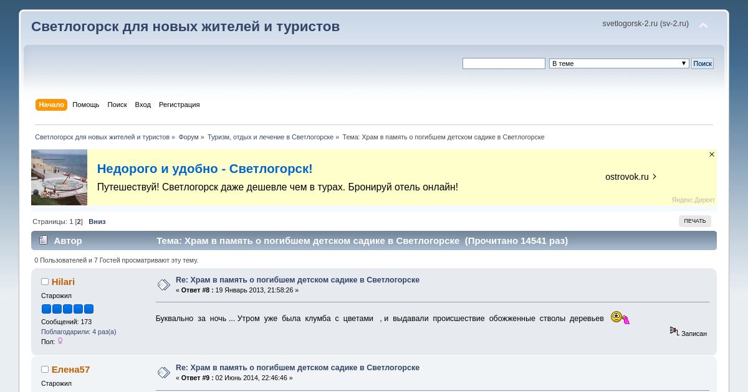Click the '0 Пользователей и 7 Гостей' viewing text
Image resolution: width=748 pixels, height=392 pixels.
pos(116,260)
